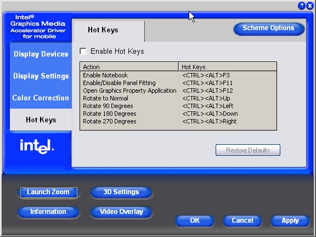This screenshot has width=316, height=237.
Task: Click the Hot Keys column header
Action: [x=228, y=67]
